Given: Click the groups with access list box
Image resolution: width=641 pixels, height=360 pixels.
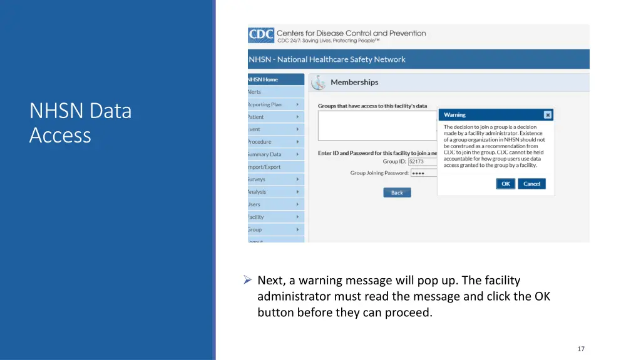Looking at the screenshot, I should 377,126.
